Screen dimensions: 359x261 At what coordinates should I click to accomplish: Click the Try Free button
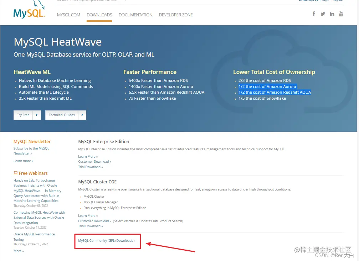pyautogui.click(x=27, y=115)
